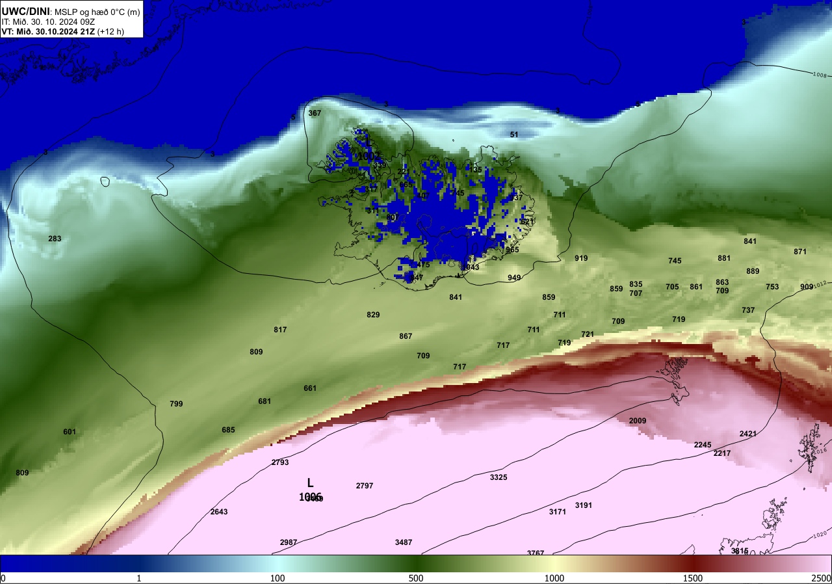Click the L low-pressure marker
The height and width of the screenshot is (584, 832).
point(311,483)
